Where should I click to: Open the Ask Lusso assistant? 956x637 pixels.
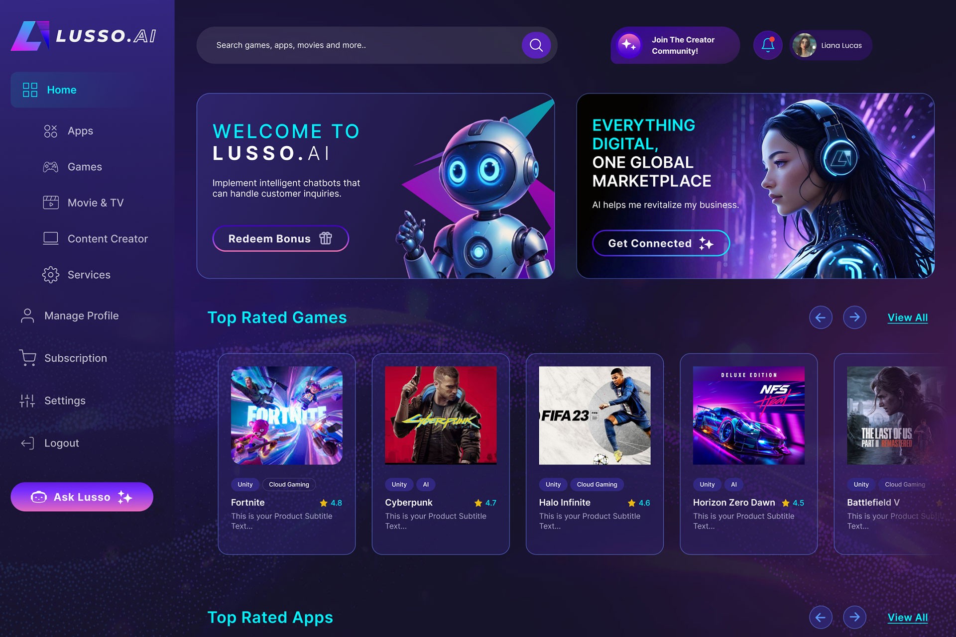[x=82, y=497]
